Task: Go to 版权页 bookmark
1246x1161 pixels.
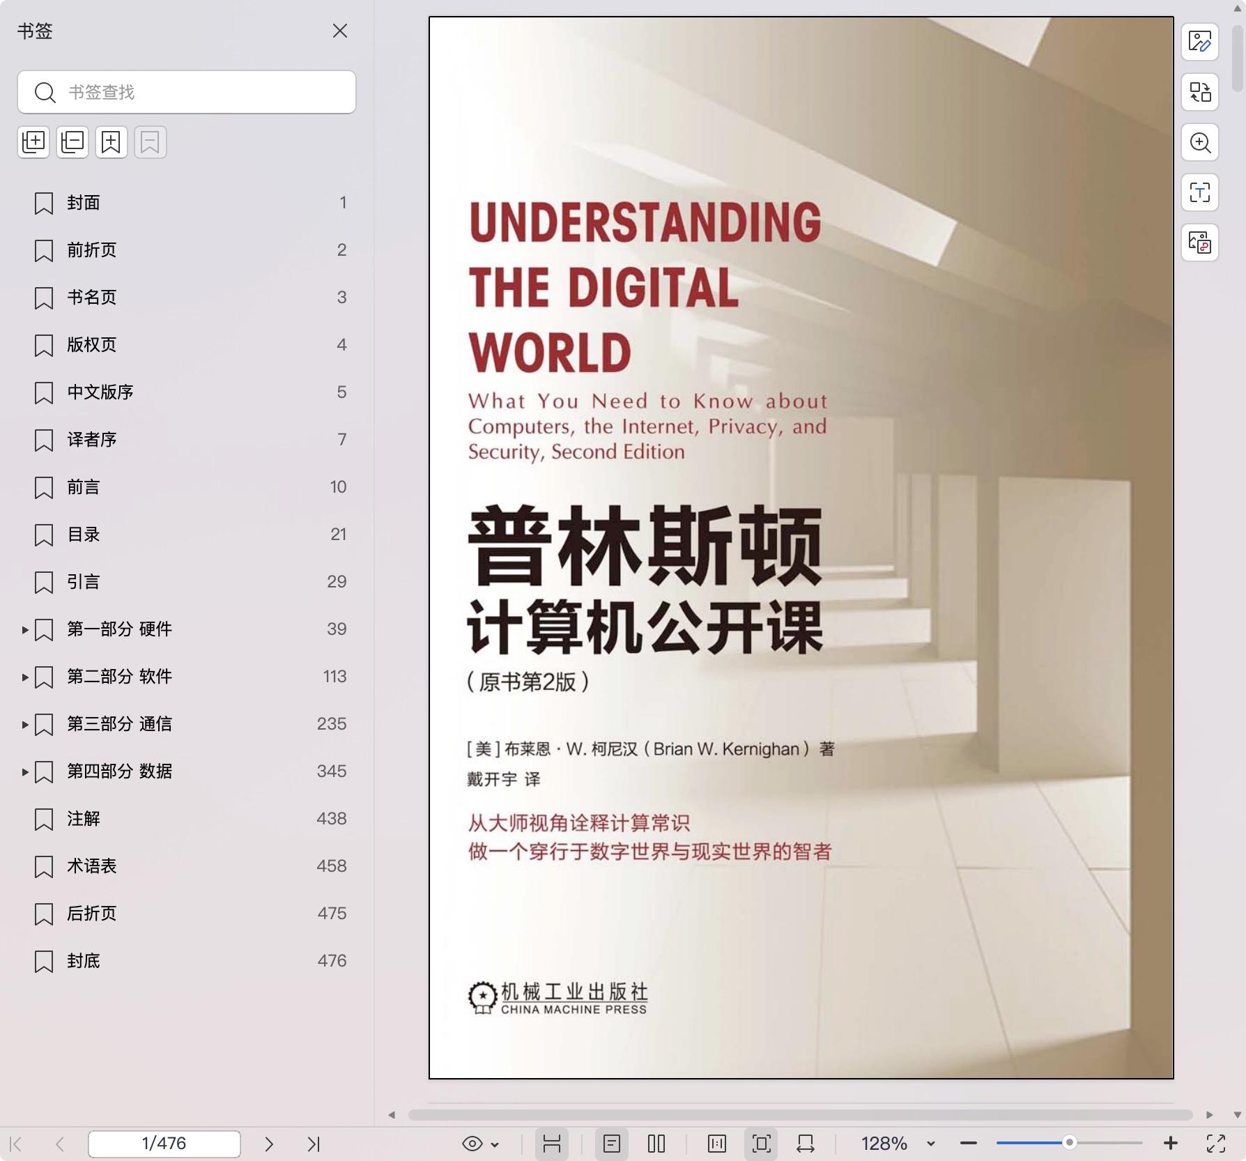Action: click(187, 345)
